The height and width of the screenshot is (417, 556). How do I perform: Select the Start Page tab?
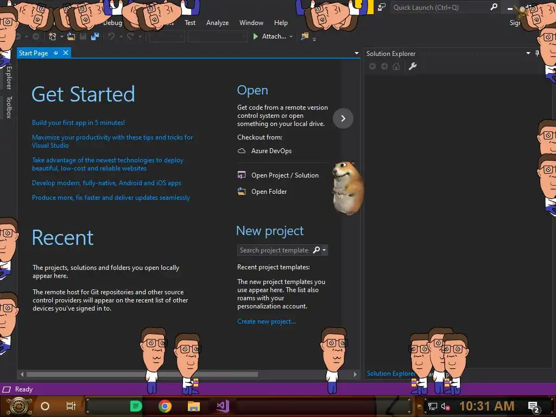pos(33,53)
